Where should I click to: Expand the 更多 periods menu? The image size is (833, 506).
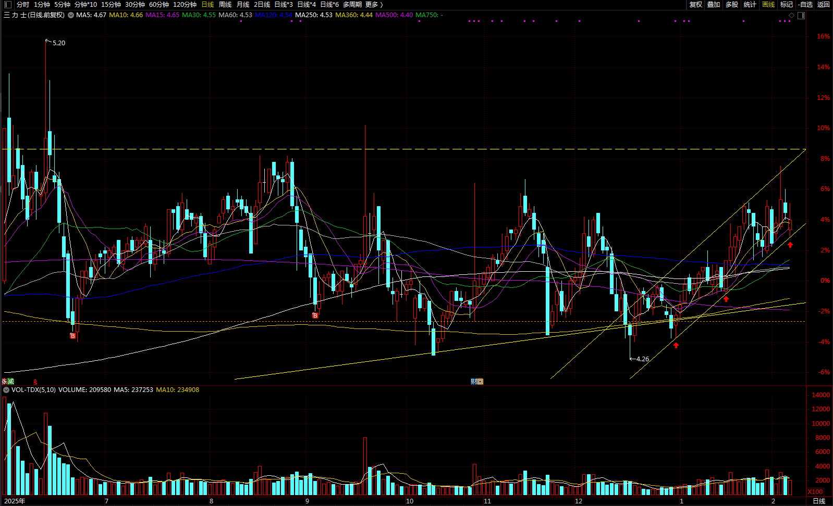point(374,4)
